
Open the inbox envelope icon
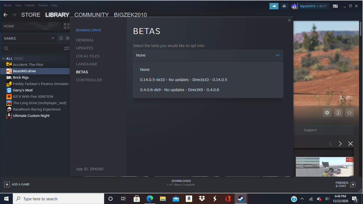click(284, 6)
